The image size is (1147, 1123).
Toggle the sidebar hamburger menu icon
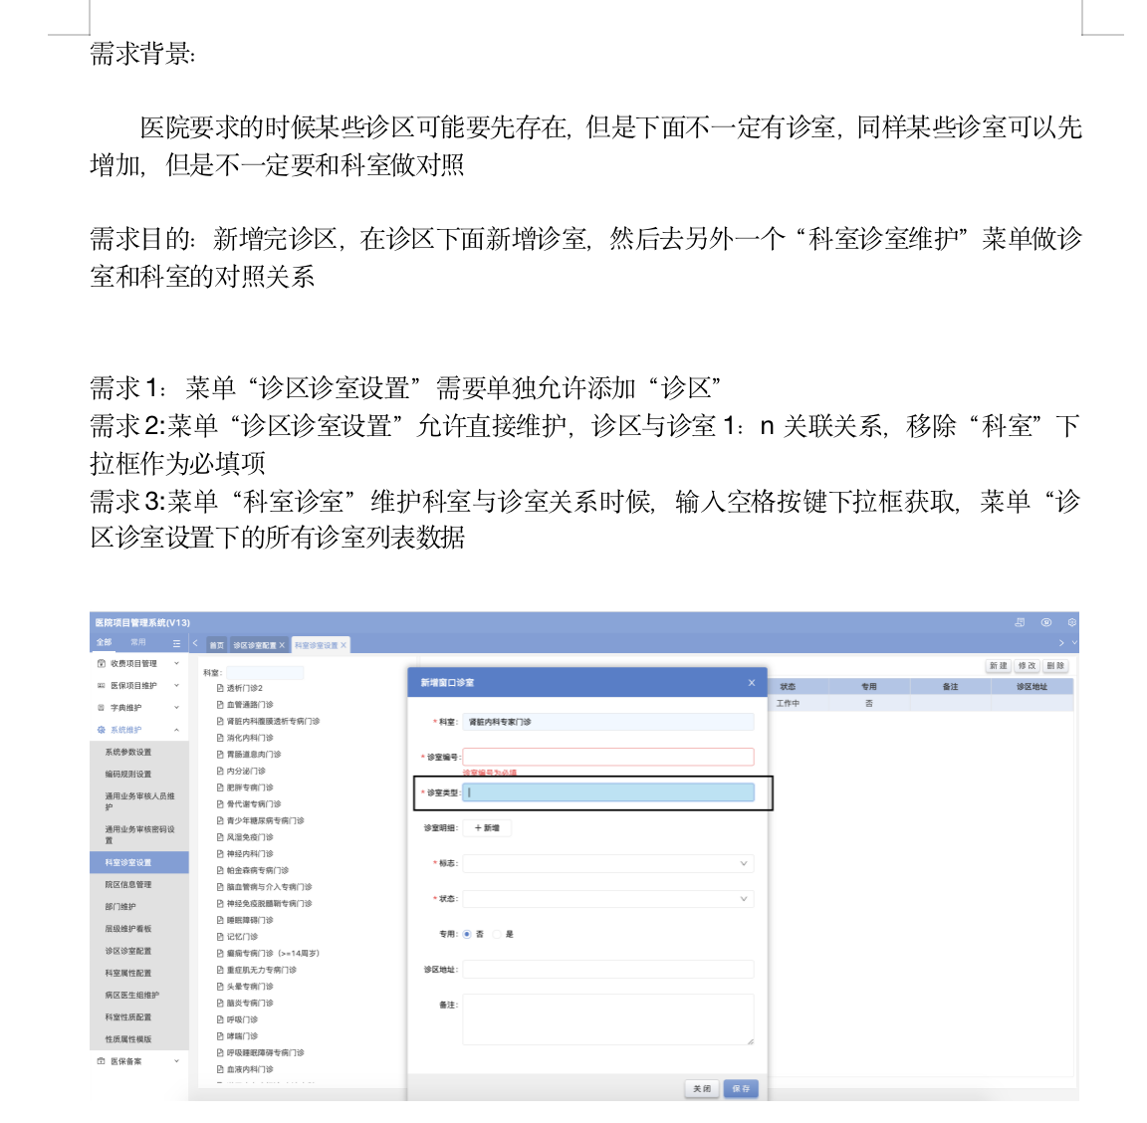tap(176, 643)
